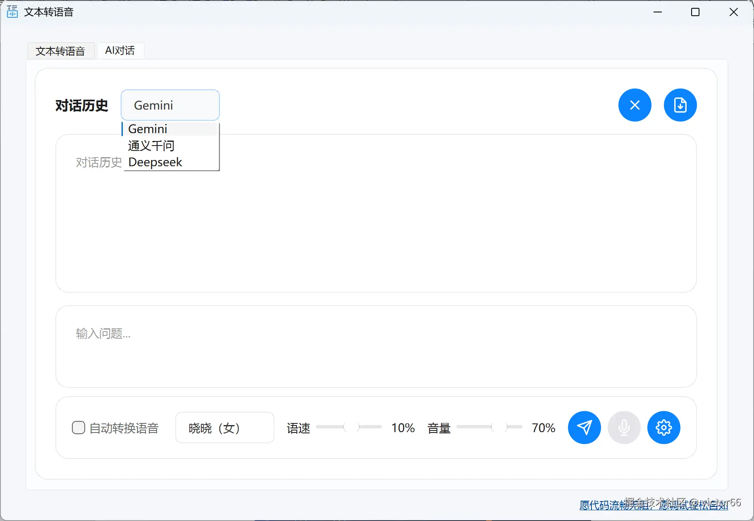
Task: Enable 自动转换语音 checkbox
Action: [78, 427]
